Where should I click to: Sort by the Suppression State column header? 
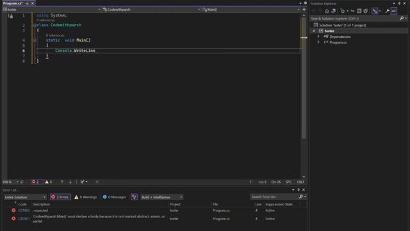click(x=279, y=204)
